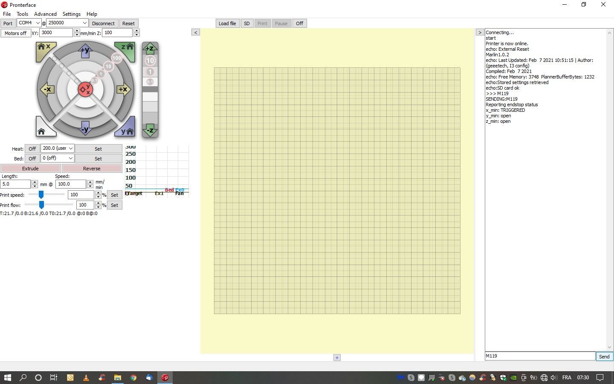Click the + button below the print bed

[x=337, y=358]
